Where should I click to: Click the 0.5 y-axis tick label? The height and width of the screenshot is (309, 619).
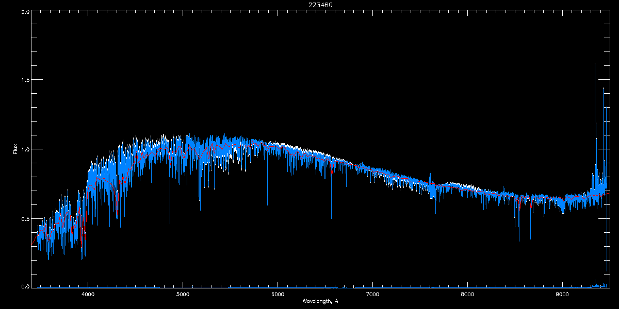(x=25, y=218)
